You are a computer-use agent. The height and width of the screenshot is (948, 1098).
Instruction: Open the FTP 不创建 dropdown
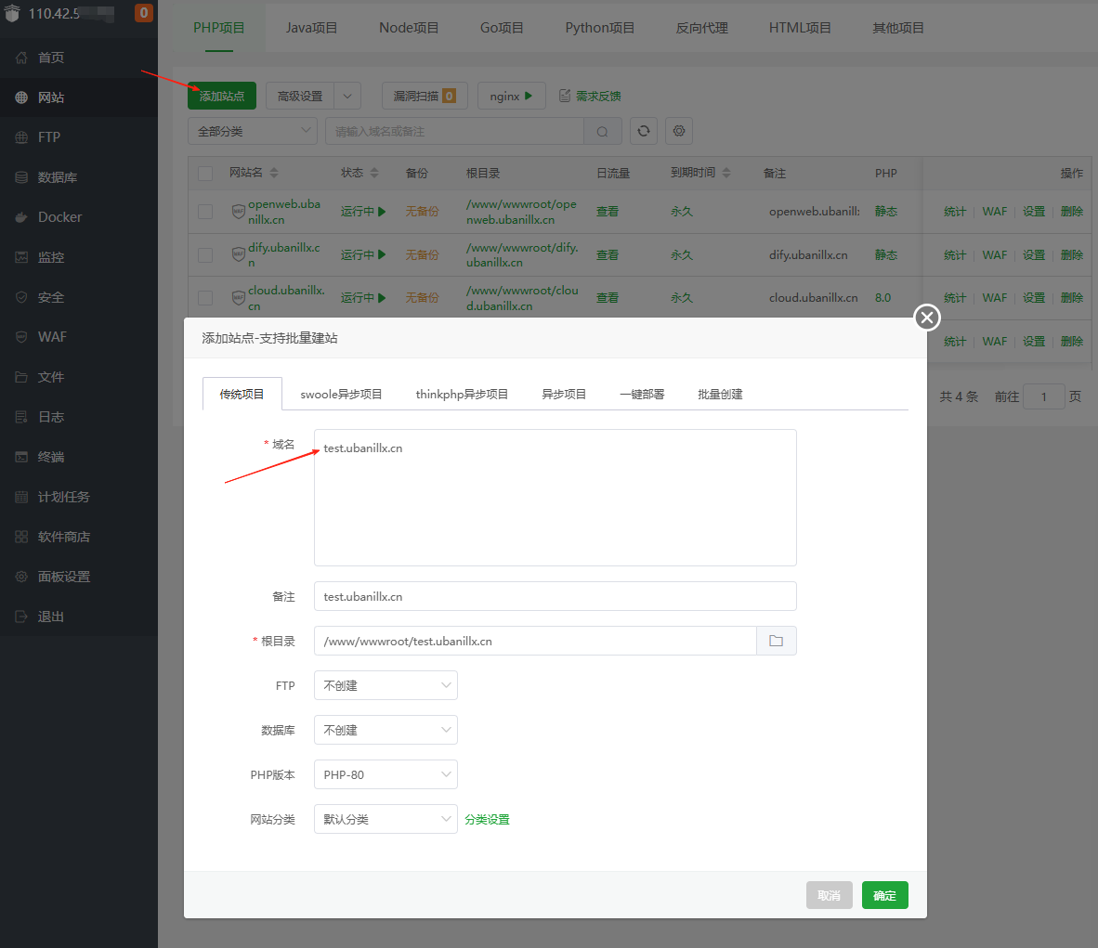point(386,685)
